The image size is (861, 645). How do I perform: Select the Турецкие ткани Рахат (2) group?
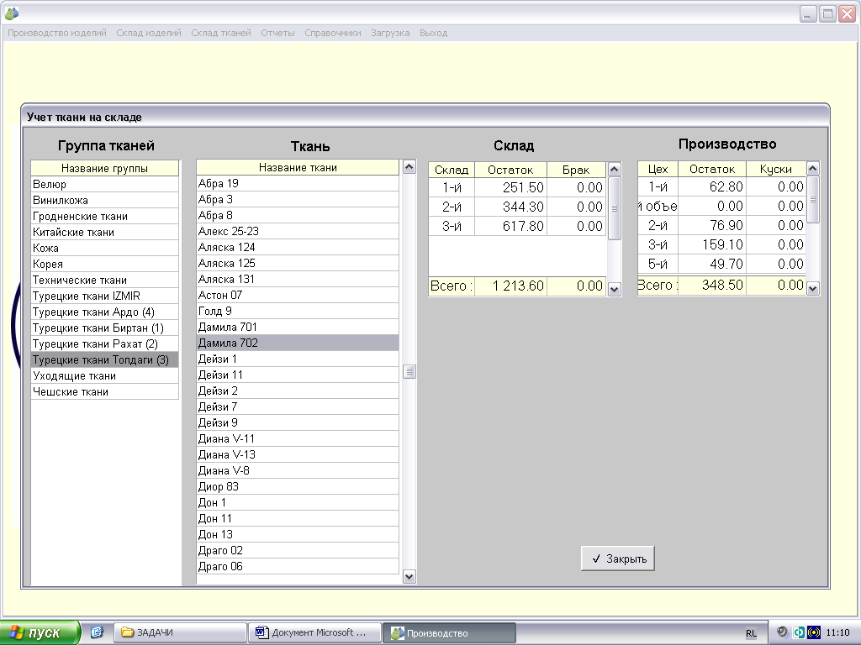pyautogui.click(x=105, y=343)
